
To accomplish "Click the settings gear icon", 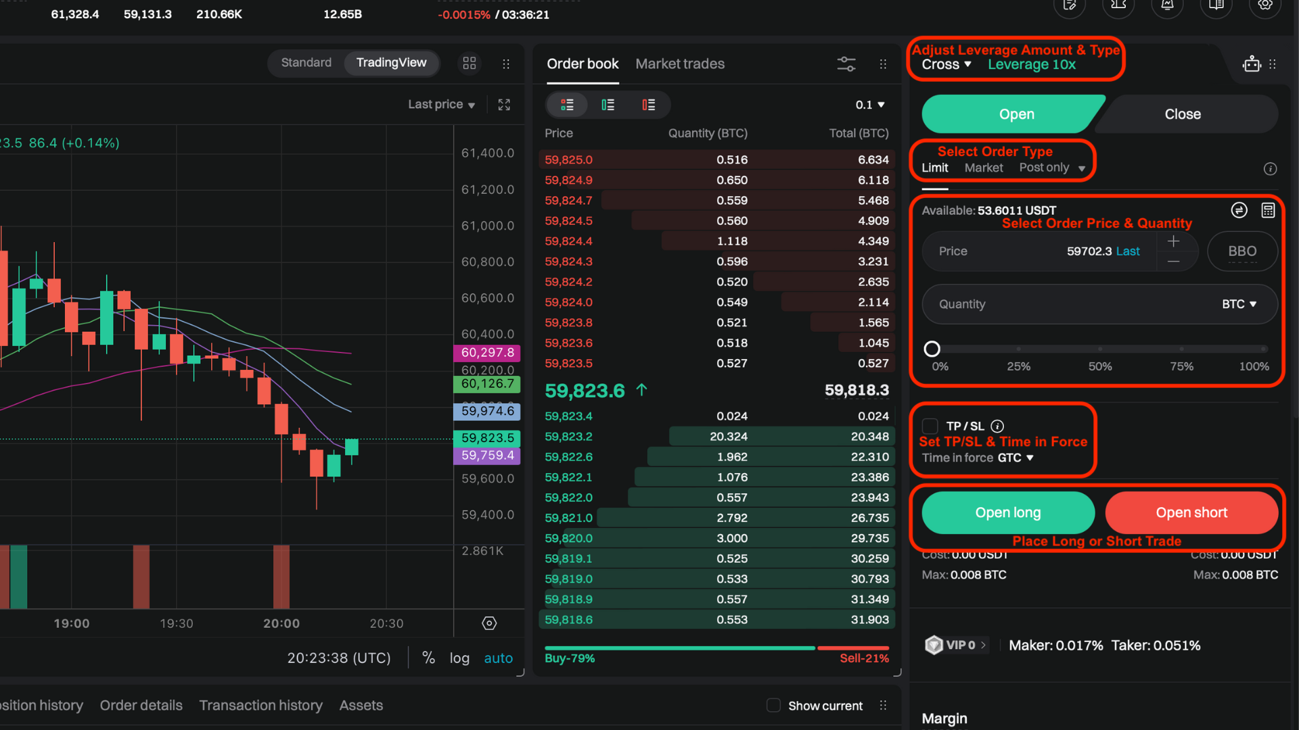I will 1265,7.
